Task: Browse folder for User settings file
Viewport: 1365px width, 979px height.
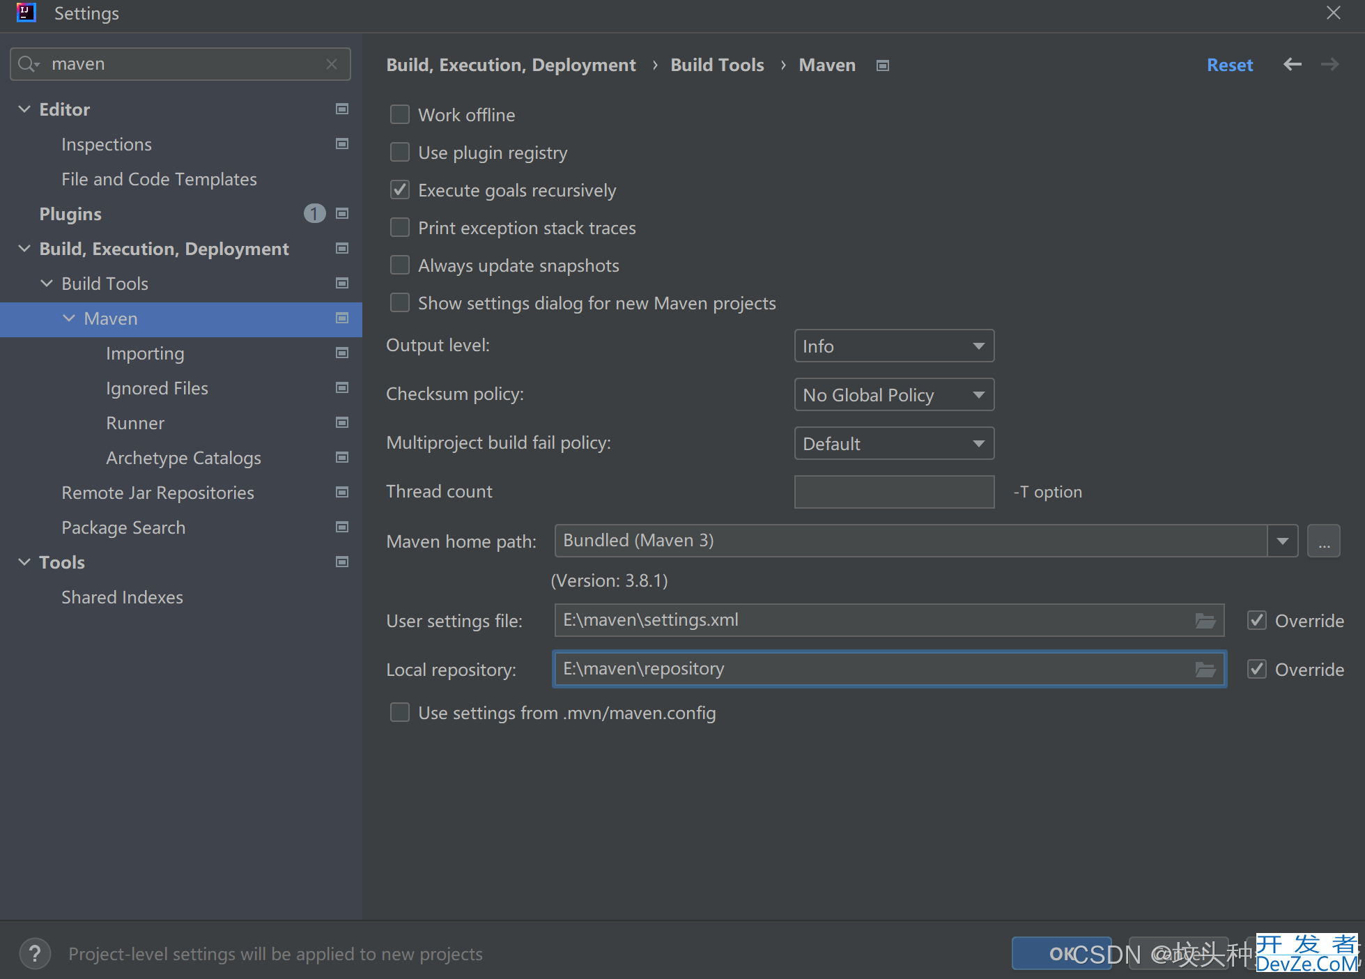Action: (1205, 620)
